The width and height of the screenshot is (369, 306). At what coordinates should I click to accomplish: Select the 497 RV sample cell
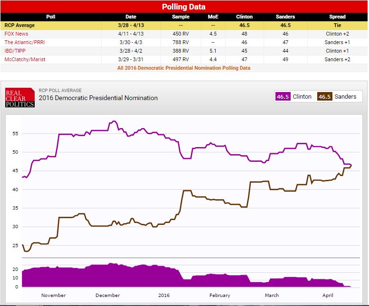coord(180,59)
